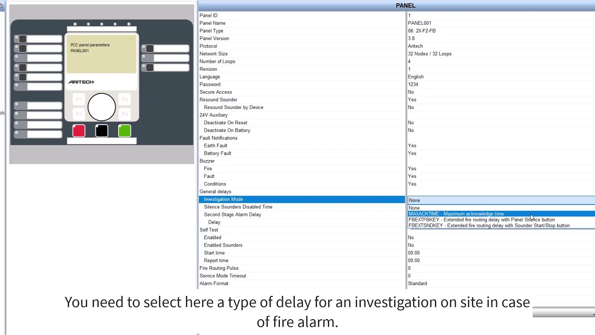Choose FBEXTSNDKEY Sounder Start/Stop delay option
Viewport: 595px width, 335px height.
click(x=501, y=226)
